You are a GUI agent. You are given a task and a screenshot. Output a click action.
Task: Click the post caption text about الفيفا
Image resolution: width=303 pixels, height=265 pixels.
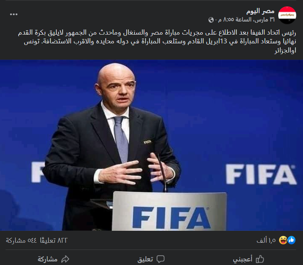tap(157, 41)
